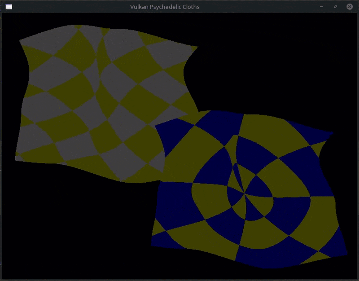Click the center of the gray-yellow cloth
The width and height of the screenshot is (359, 281).
click(x=105, y=101)
